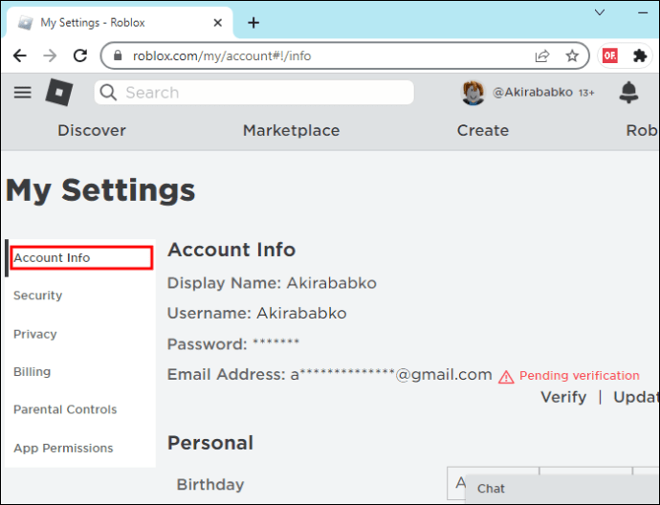
Task: Click the My Settings heading
Action: coord(100,190)
